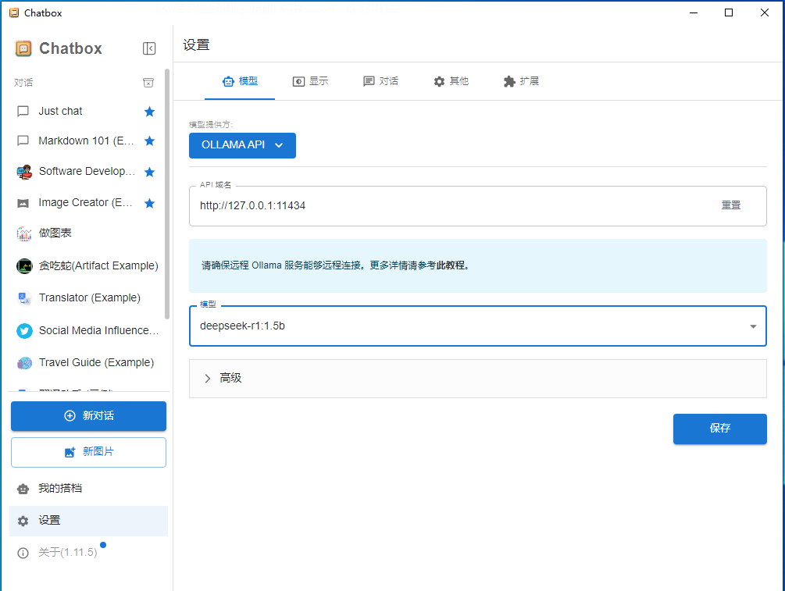This screenshot has height=591, width=785.
Task: Unstar the Software Developer conversation
Action: coord(149,172)
